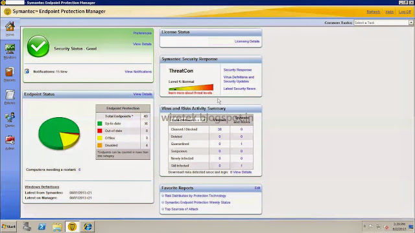Click View Details in Endpoint Status header
Screen dimensions: 415x233
pos(143,94)
